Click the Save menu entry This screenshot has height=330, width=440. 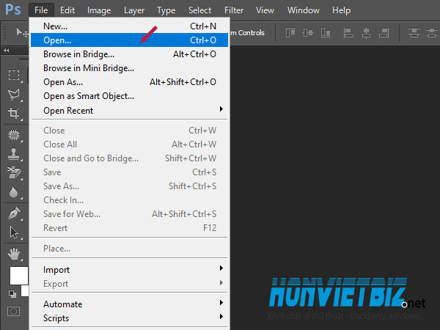tap(129, 172)
